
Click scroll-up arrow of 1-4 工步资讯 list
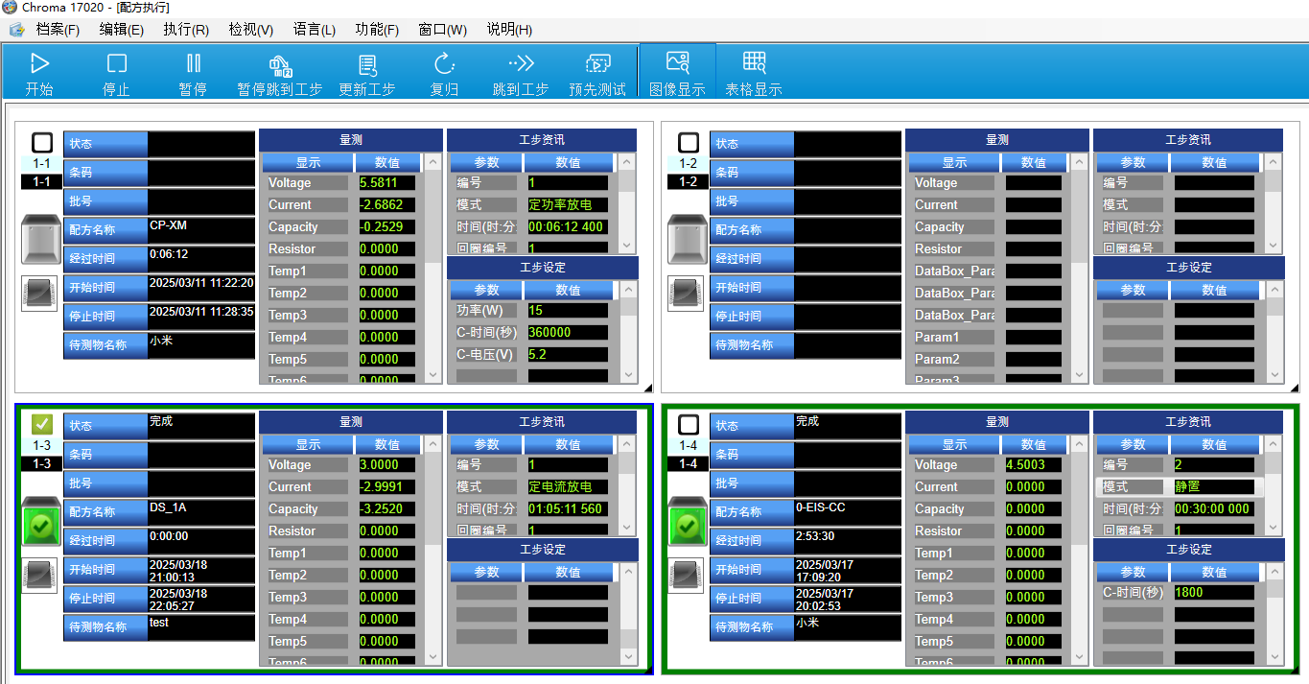pos(1274,443)
